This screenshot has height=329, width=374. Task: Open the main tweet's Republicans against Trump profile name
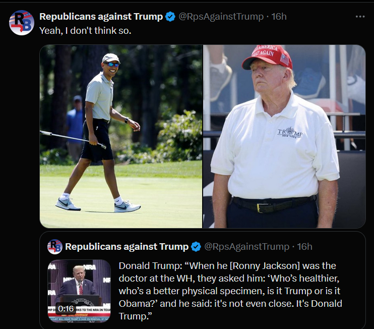[x=101, y=17]
